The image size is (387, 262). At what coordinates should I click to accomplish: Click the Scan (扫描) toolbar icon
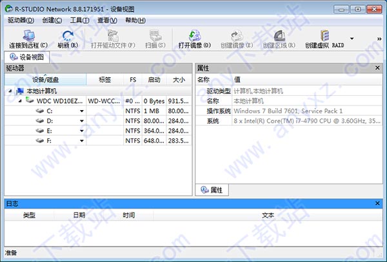click(x=155, y=35)
